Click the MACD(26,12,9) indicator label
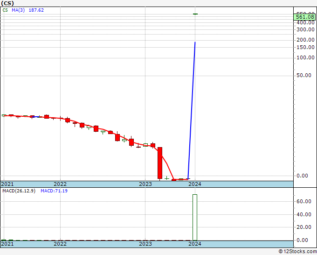317x255 pixels. click(19, 191)
